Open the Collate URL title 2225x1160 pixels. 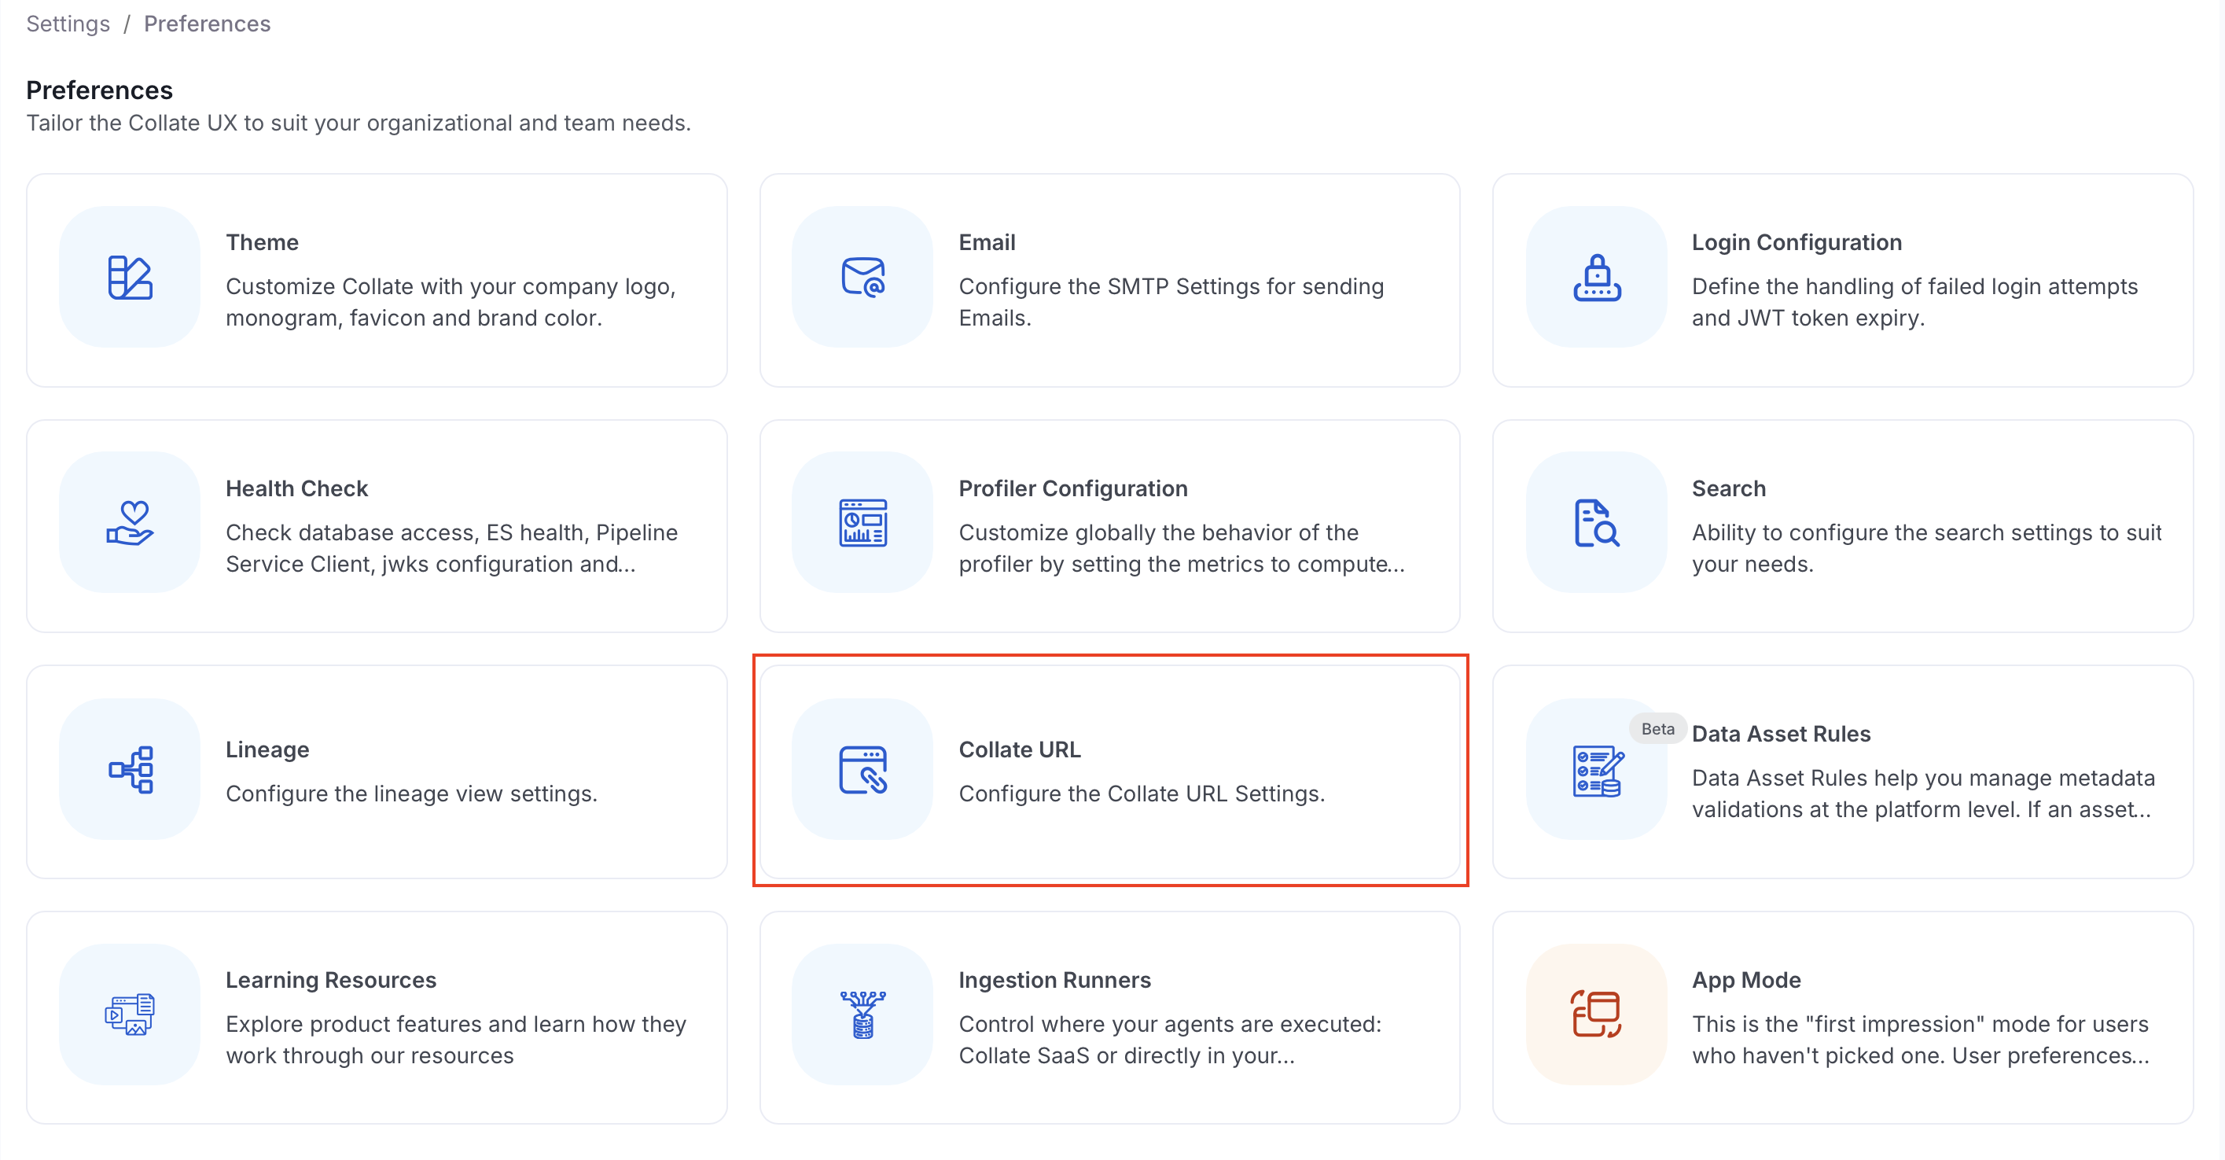coord(1019,749)
